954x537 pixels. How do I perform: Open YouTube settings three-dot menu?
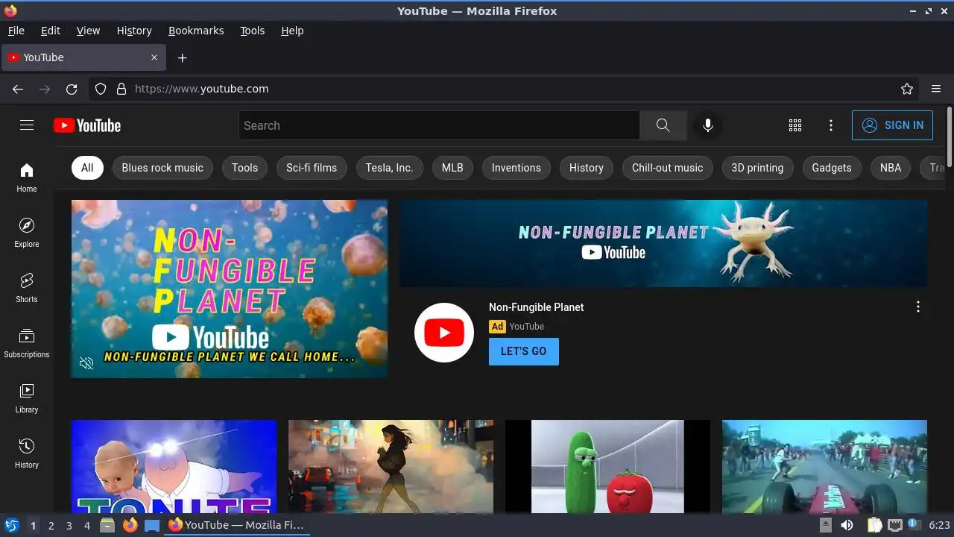(831, 125)
